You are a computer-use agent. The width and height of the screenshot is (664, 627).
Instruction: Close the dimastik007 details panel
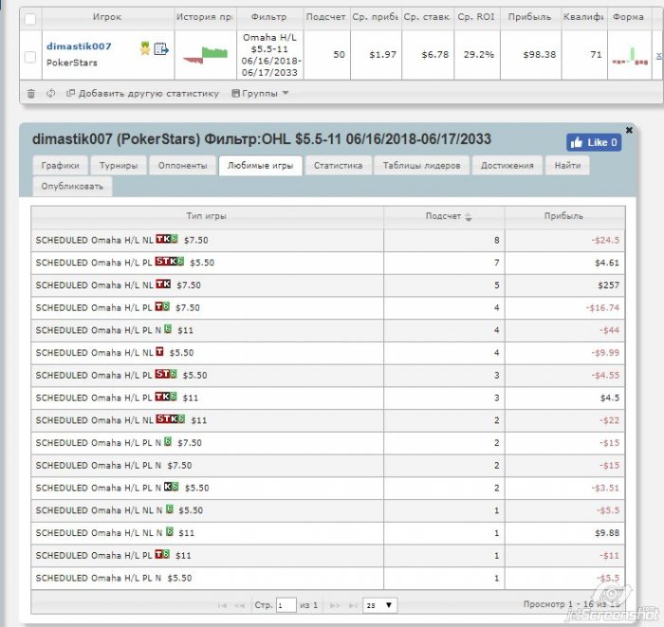pos(629,130)
